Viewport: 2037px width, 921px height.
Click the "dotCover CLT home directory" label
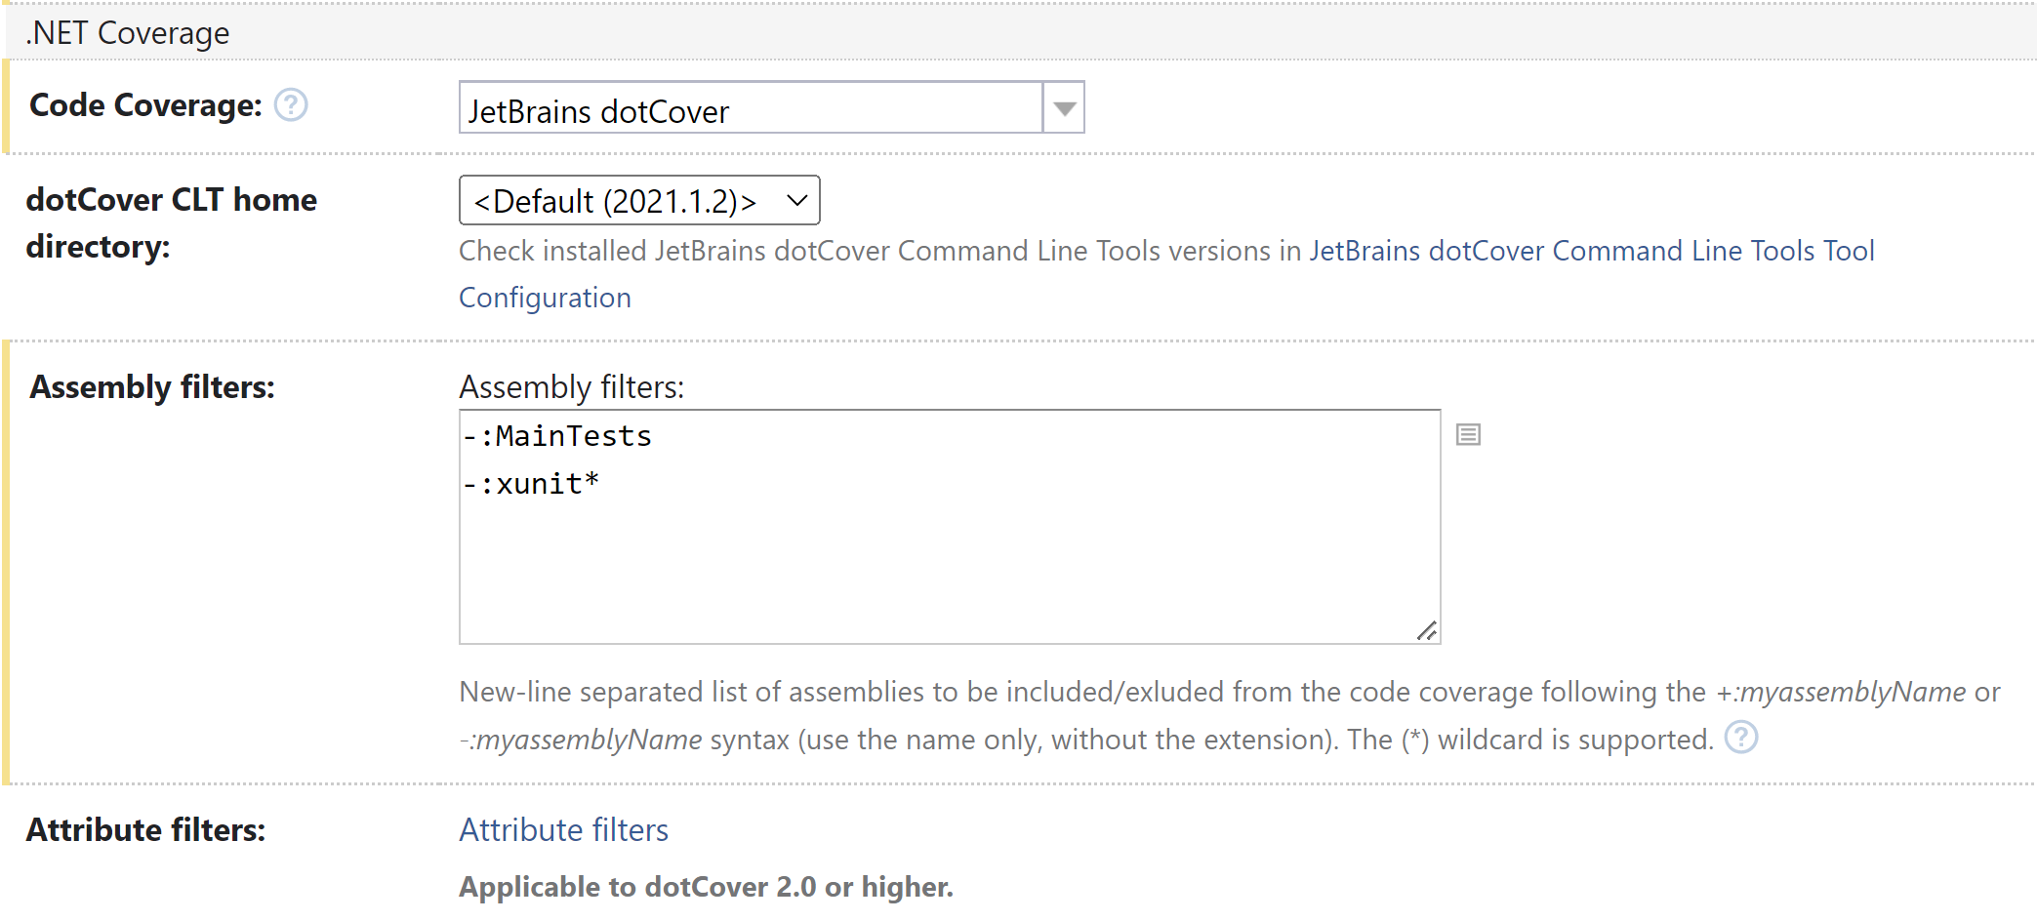coord(172,222)
